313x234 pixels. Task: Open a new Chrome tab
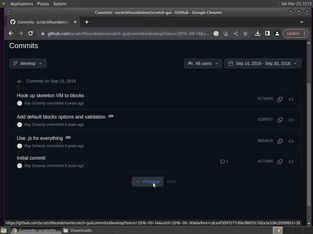tap(87, 22)
